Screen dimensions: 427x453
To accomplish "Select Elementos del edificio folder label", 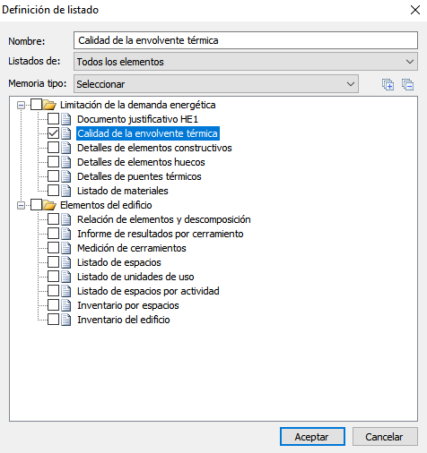I will 106,205.
